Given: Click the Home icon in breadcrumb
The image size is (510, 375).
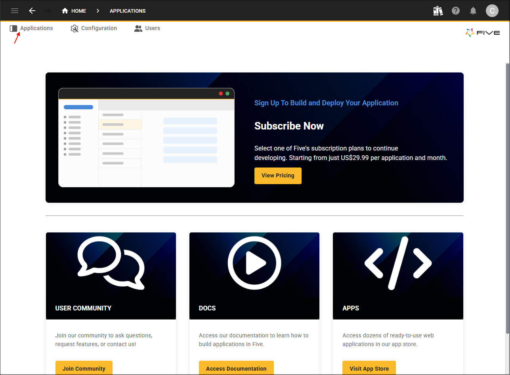Looking at the screenshot, I should [65, 11].
